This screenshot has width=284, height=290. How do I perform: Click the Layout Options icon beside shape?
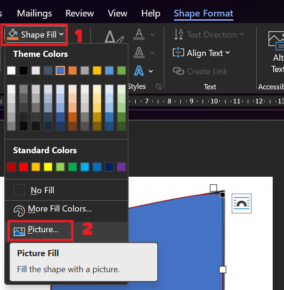pyautogui.click(x=242, y=204)
